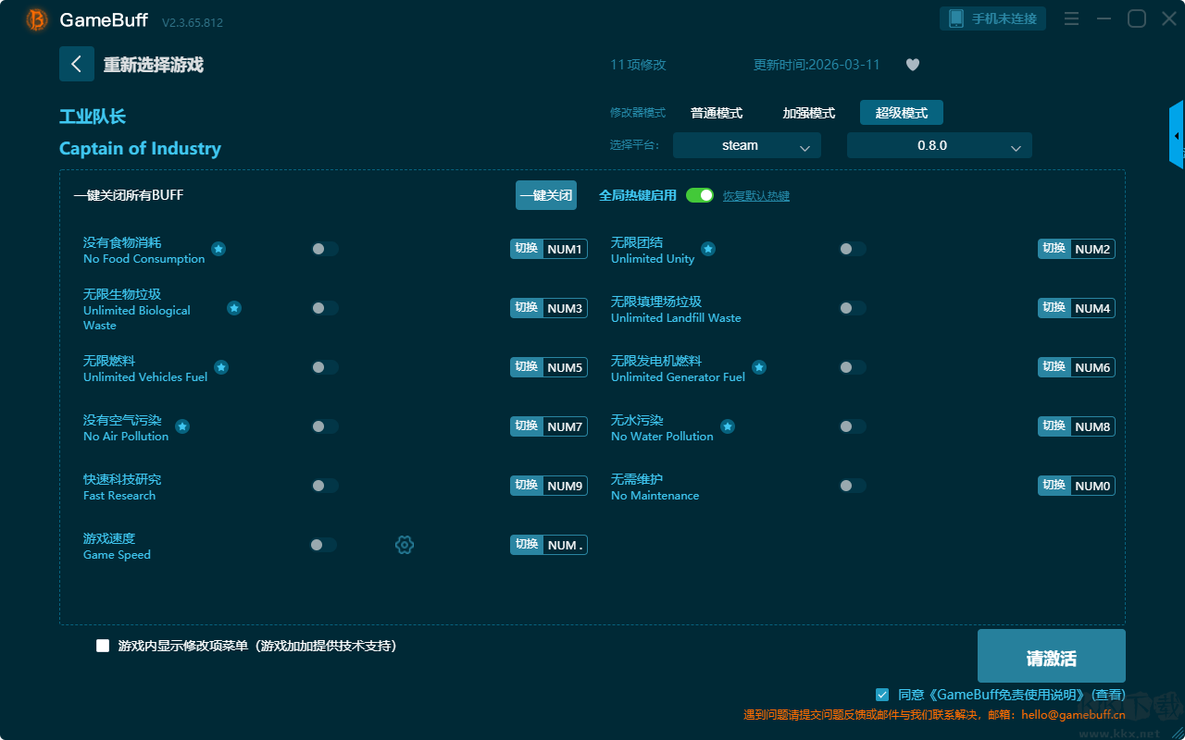
Task: Uncheck the GameBuff disclaimer agreement checkbox
Action: (882, 695)
